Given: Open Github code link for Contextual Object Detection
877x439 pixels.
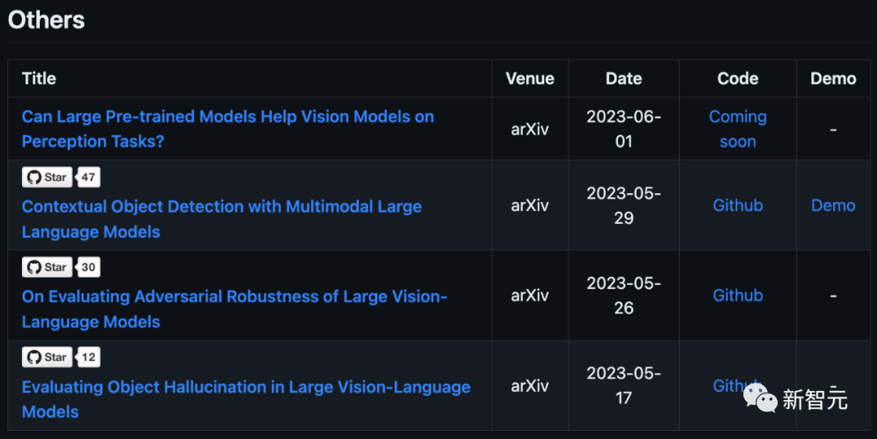Looking at the screenshot, I should click(737, 205).
